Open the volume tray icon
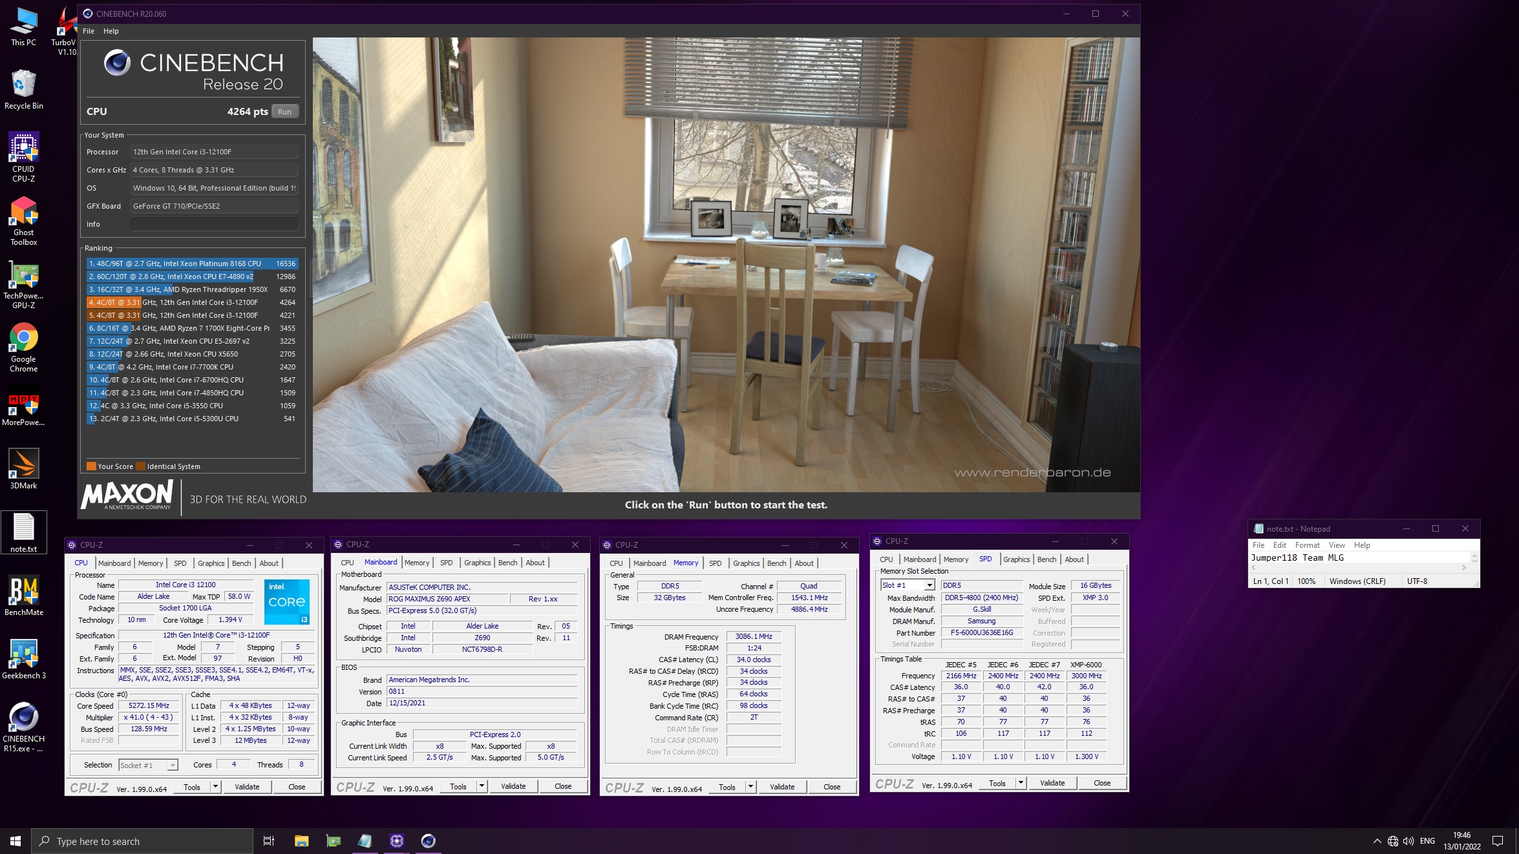 [1408, 841]
